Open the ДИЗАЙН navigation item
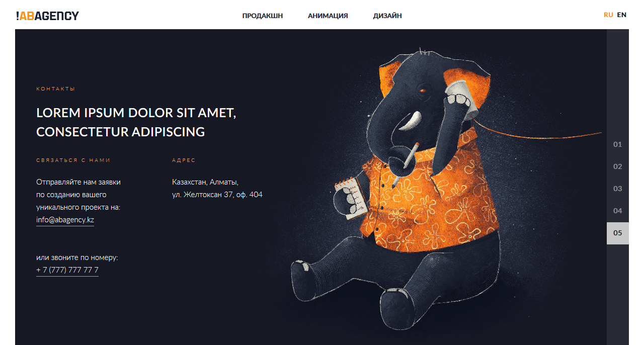644x345 pixels. click(x=387, y=16)
